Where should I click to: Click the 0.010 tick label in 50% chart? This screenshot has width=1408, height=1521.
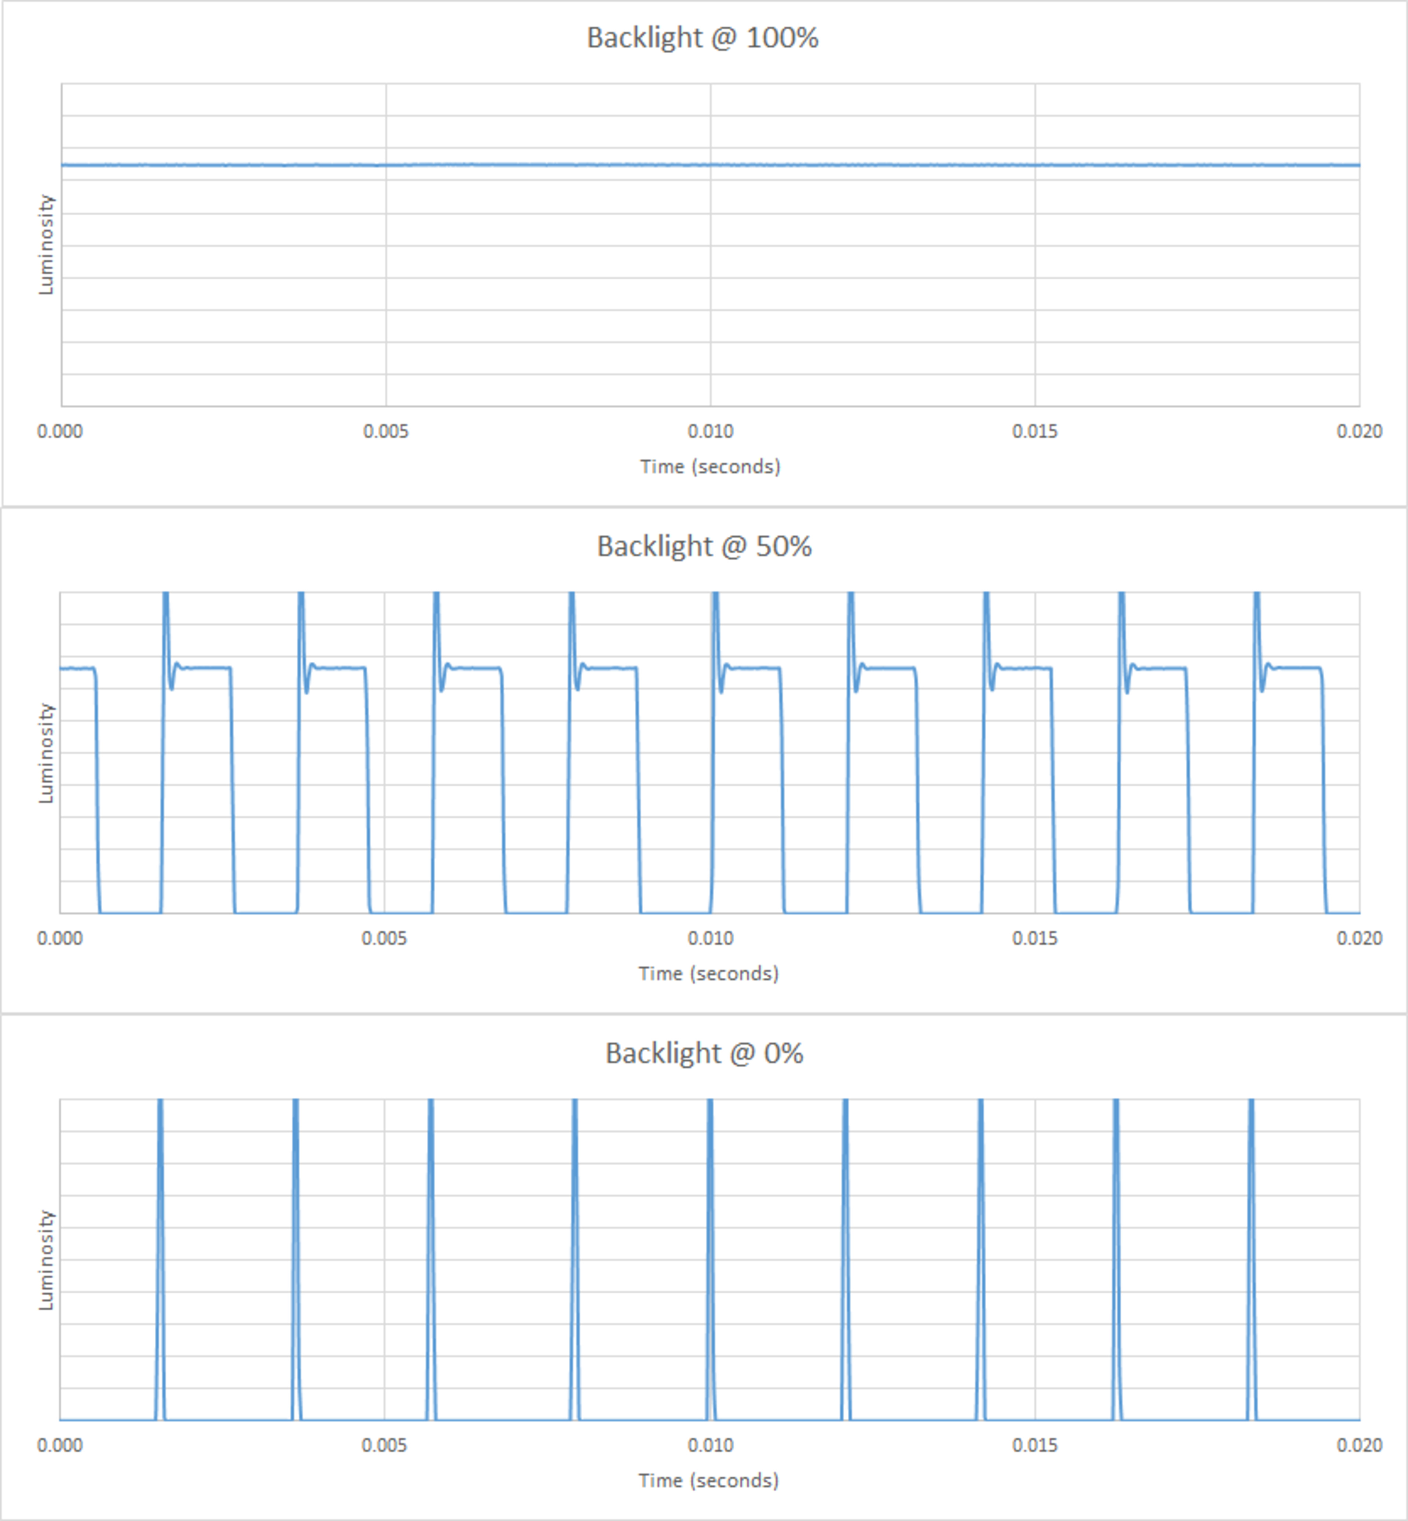pos(710,939)
